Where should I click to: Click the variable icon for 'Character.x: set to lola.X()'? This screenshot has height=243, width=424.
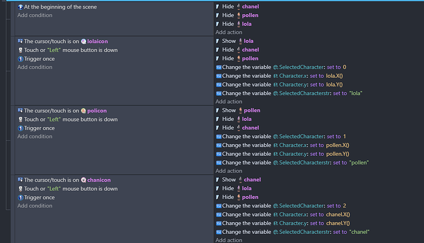tap(219, 76)
